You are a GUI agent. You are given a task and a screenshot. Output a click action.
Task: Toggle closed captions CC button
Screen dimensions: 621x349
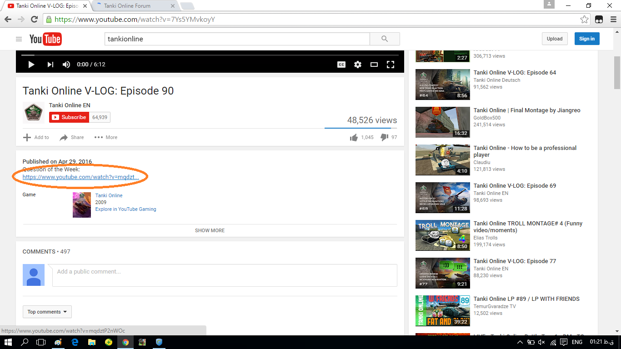[341, 65]
